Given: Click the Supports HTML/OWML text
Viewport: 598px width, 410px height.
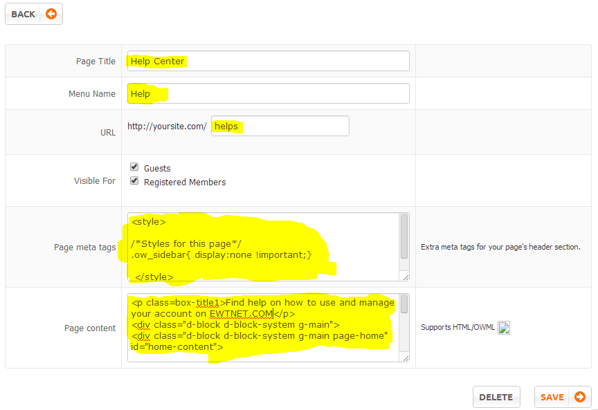Looking at the screenshot, I should point(457,328).
